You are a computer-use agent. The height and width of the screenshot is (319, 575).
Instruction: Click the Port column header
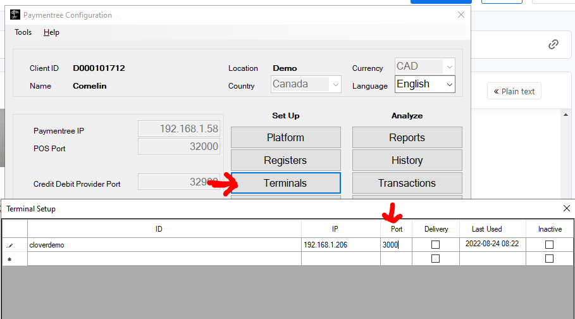[396, 228]
